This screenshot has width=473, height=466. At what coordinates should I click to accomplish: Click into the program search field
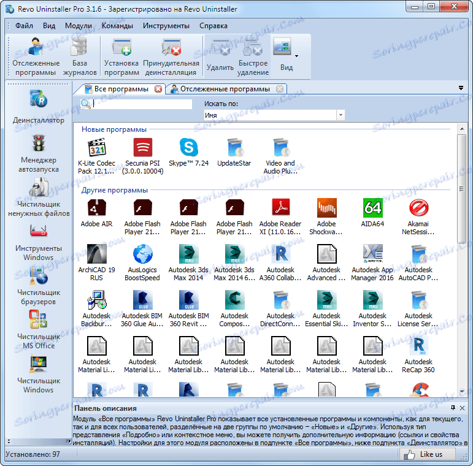pos(142,104)
